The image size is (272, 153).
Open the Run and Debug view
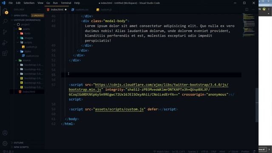(x=5, y=42)
